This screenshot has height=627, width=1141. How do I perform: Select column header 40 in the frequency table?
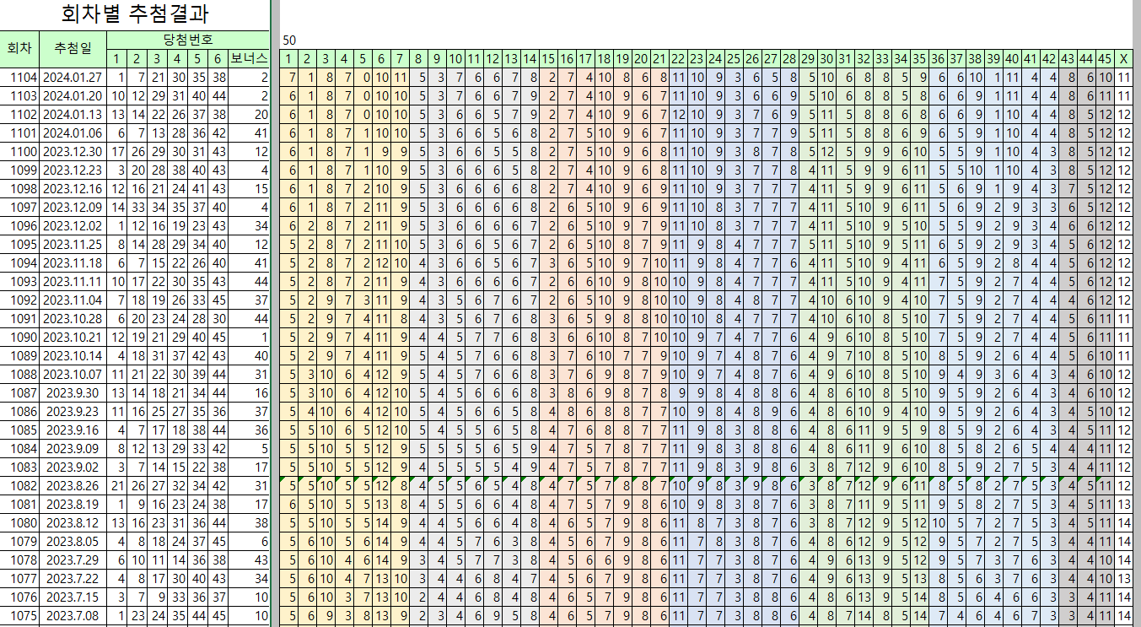[x=1012, y=58]
